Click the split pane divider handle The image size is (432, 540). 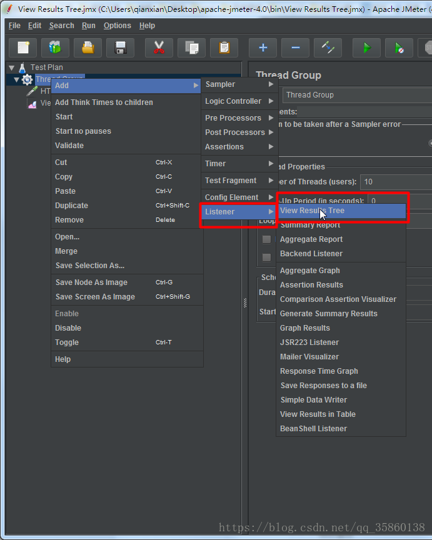pyautogui.click(x=245, y=302)
